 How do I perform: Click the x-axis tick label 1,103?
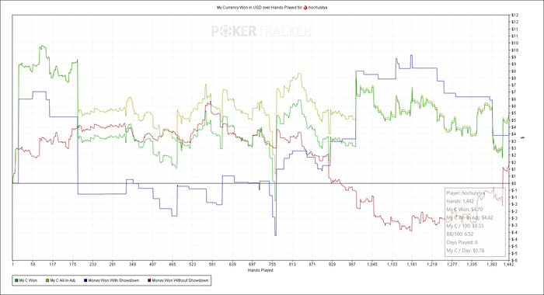pyautogui.click(x=392, y=265)
